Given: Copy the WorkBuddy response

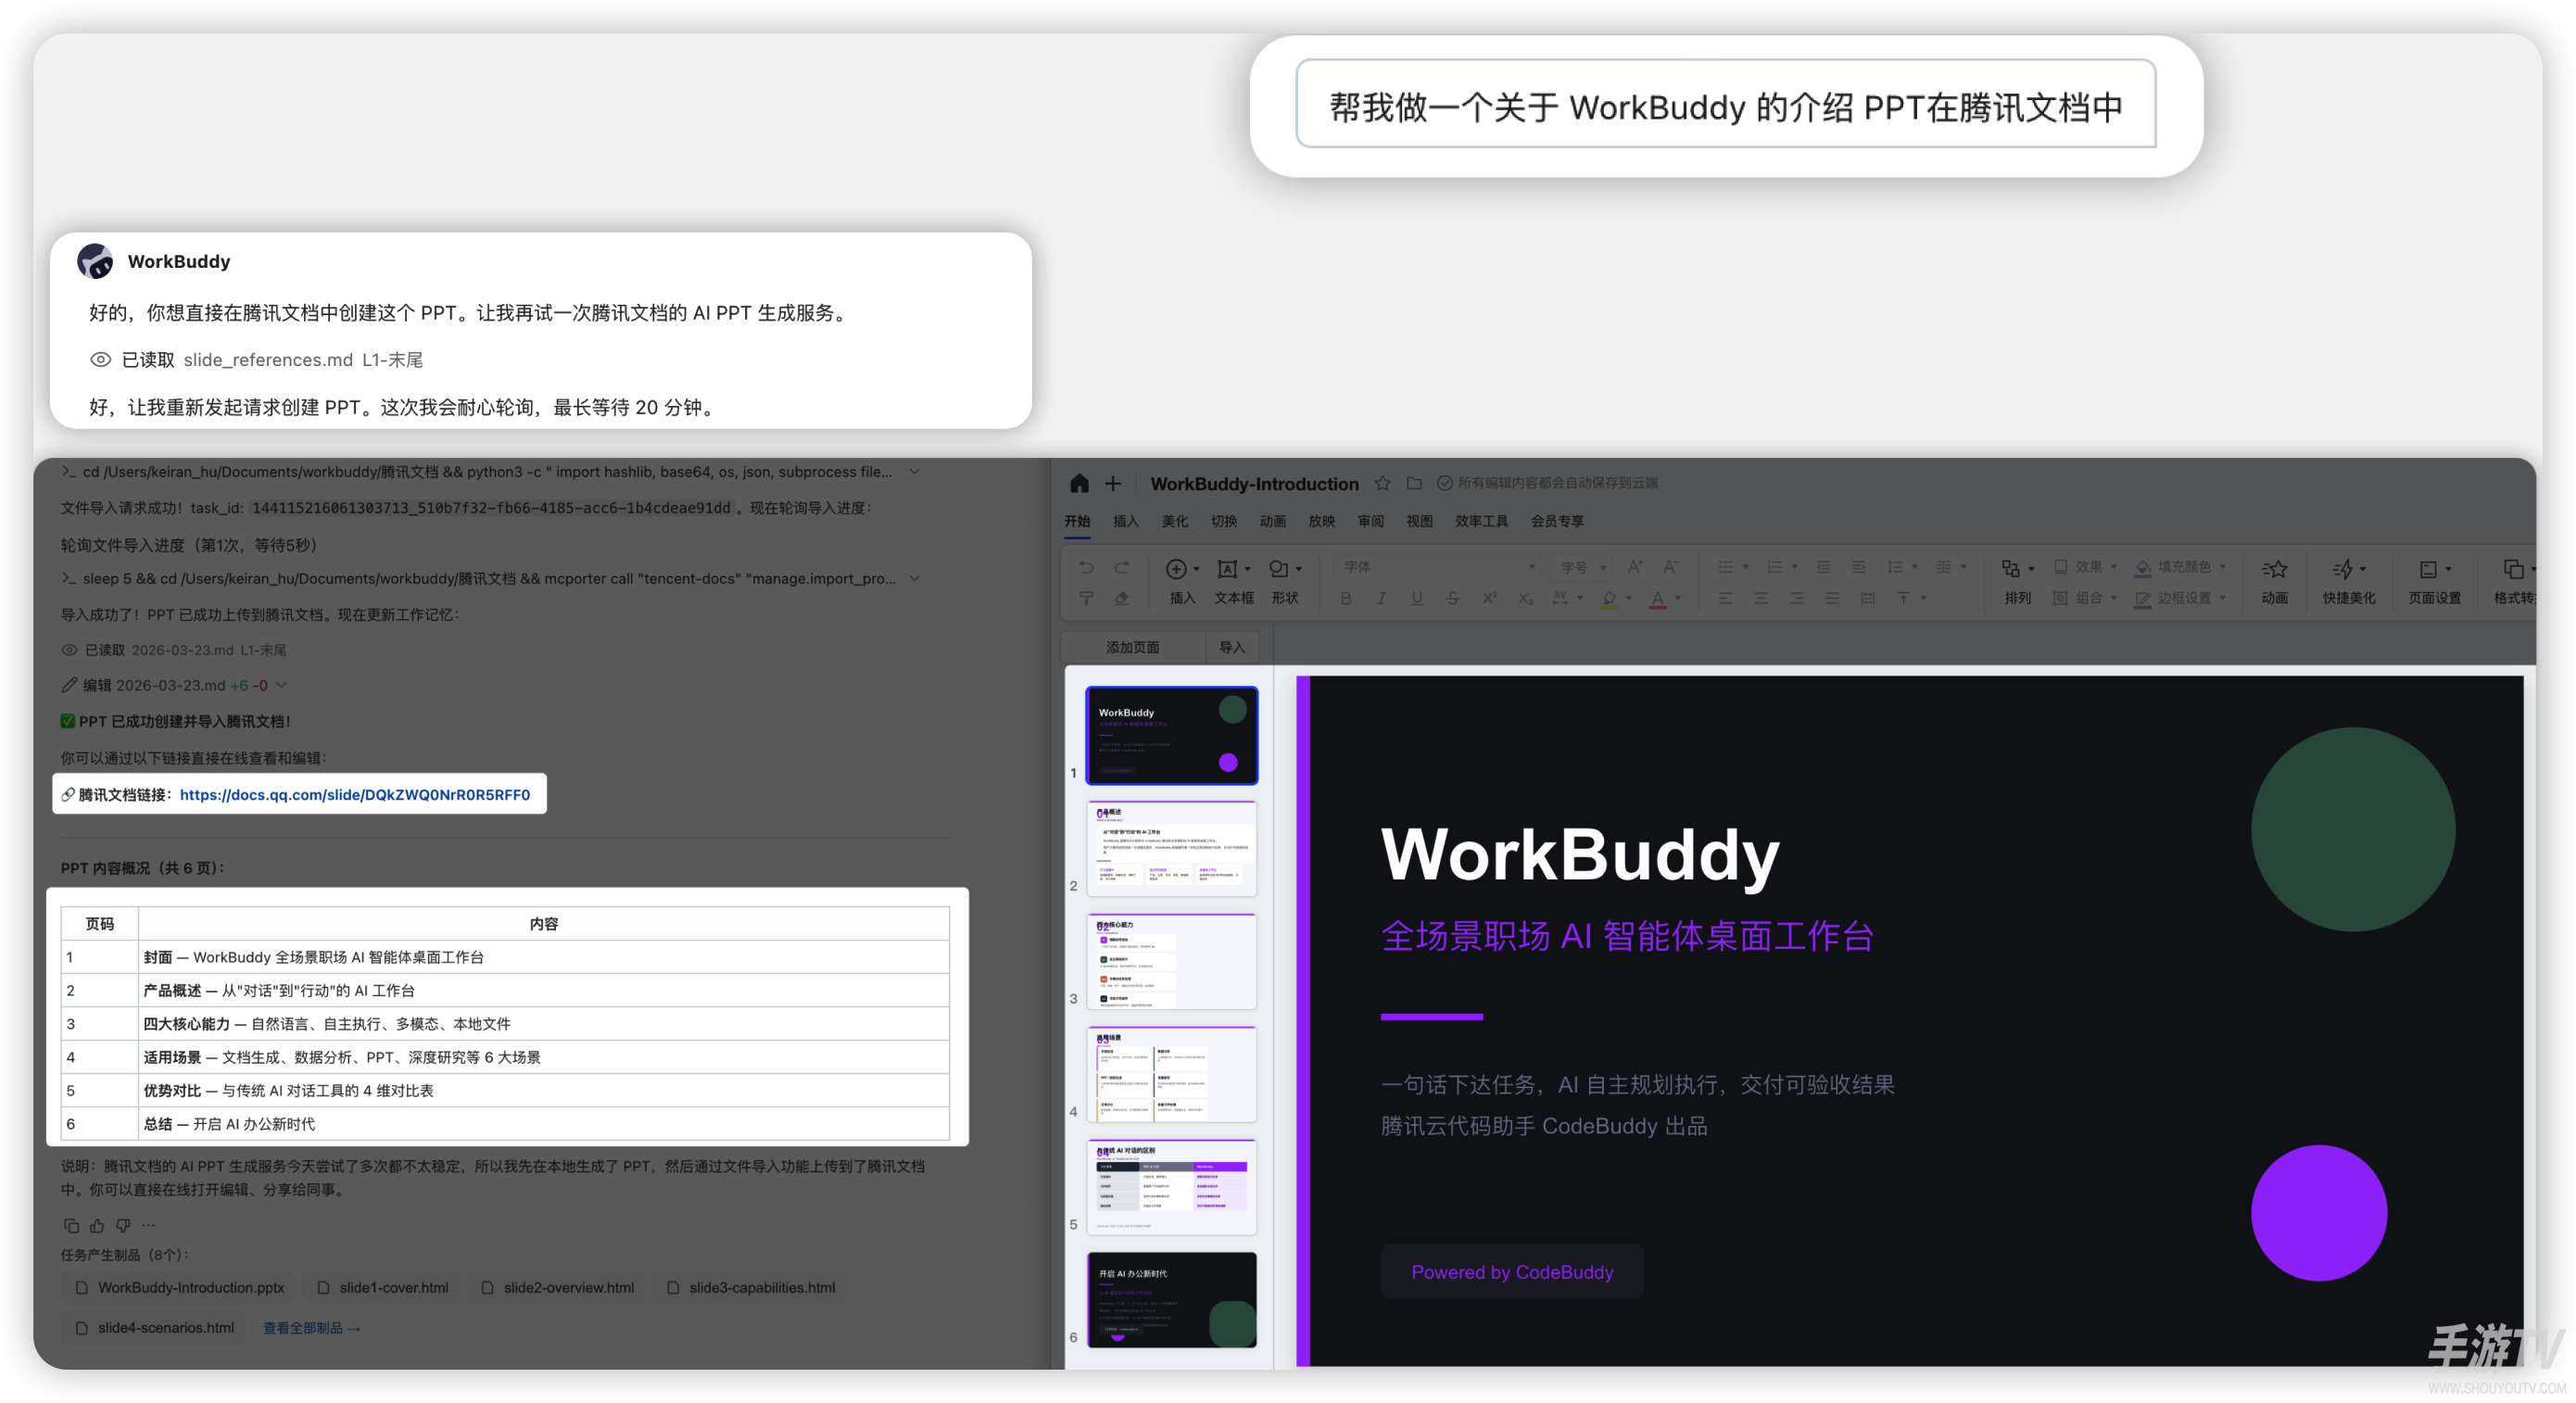Looking at the screenshot, I should coord(71,1225).
